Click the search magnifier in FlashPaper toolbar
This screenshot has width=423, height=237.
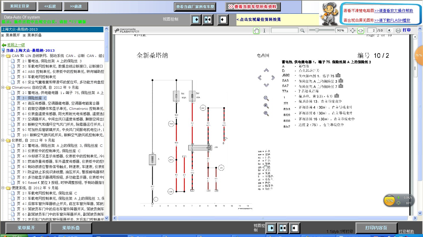(302, 31)
